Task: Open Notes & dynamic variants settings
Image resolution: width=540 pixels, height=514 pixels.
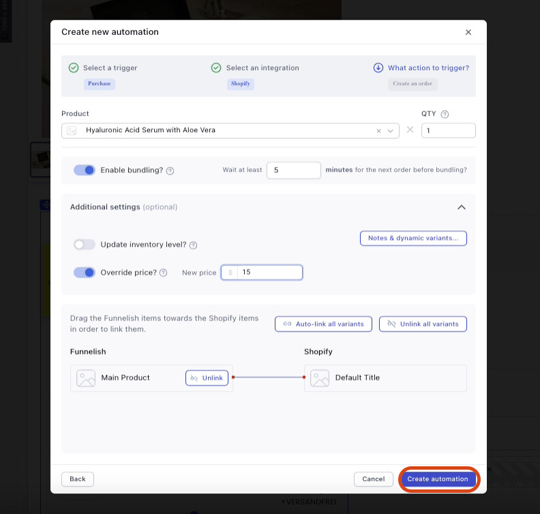Action: [x=413, y=238]
